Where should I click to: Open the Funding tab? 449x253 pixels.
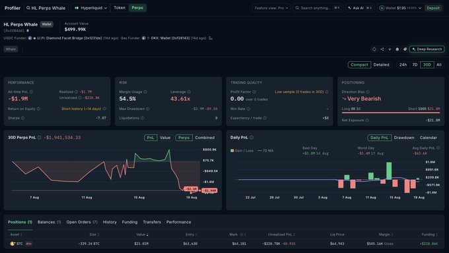coord(129,222)
